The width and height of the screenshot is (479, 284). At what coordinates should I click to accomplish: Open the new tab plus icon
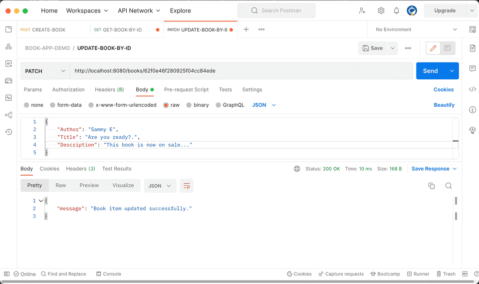coord(246,29)
